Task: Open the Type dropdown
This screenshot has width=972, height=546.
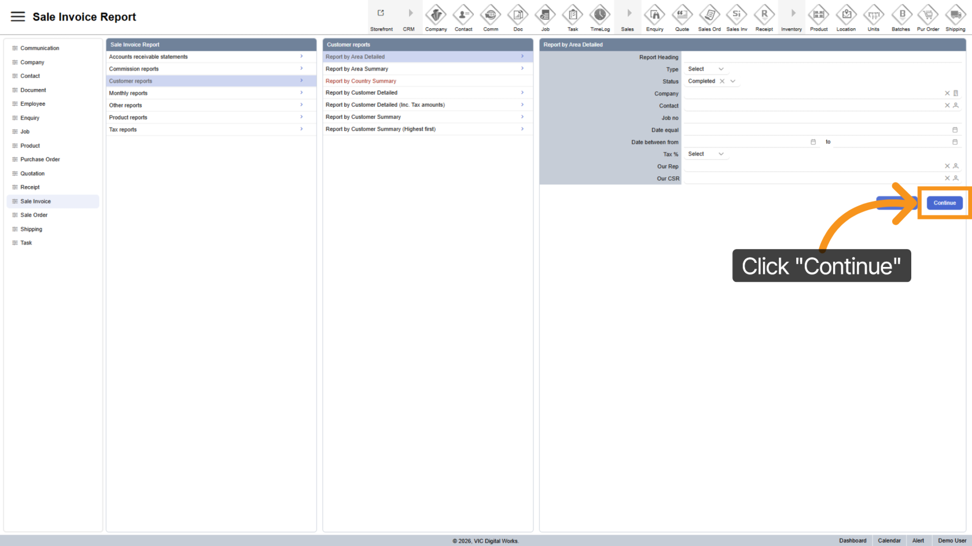Action: (x=705, y=69)
